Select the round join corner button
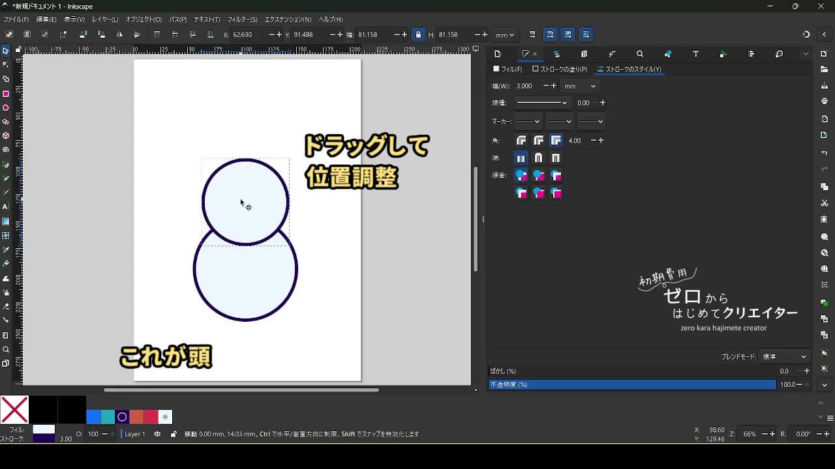Viewport: 835px width, 469px height. 538,141
